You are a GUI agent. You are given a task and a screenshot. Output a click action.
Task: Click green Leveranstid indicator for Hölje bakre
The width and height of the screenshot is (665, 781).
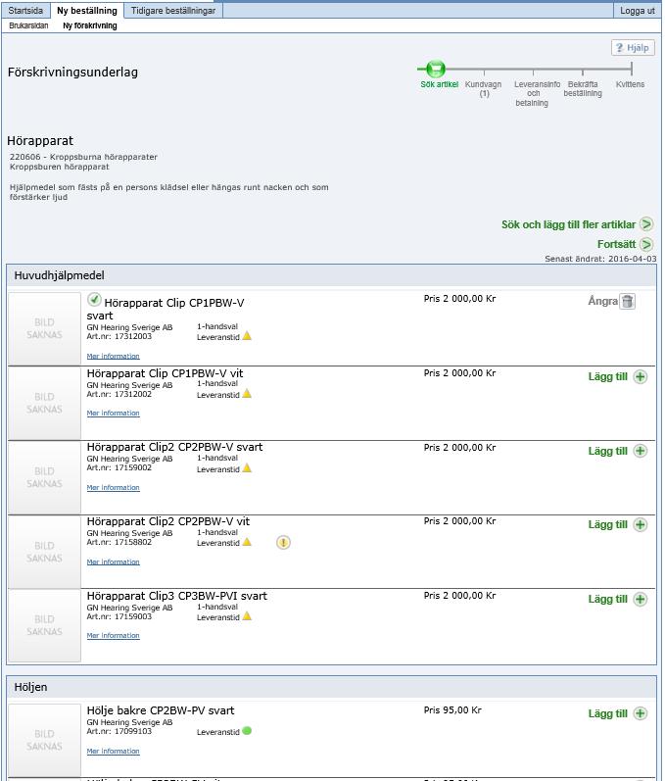coord(247,731)
